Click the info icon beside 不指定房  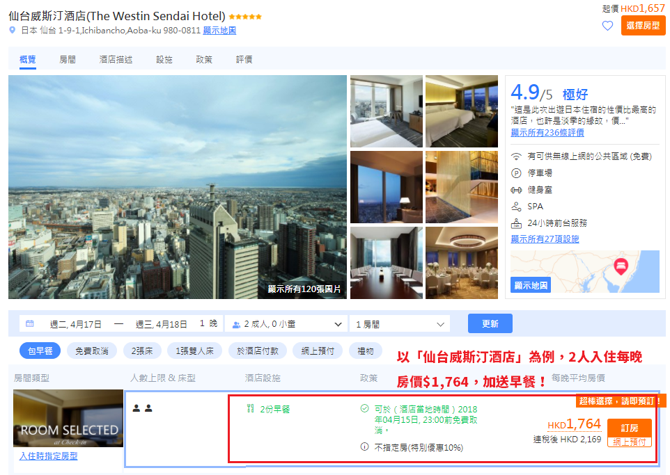click(x=364, y=446)
